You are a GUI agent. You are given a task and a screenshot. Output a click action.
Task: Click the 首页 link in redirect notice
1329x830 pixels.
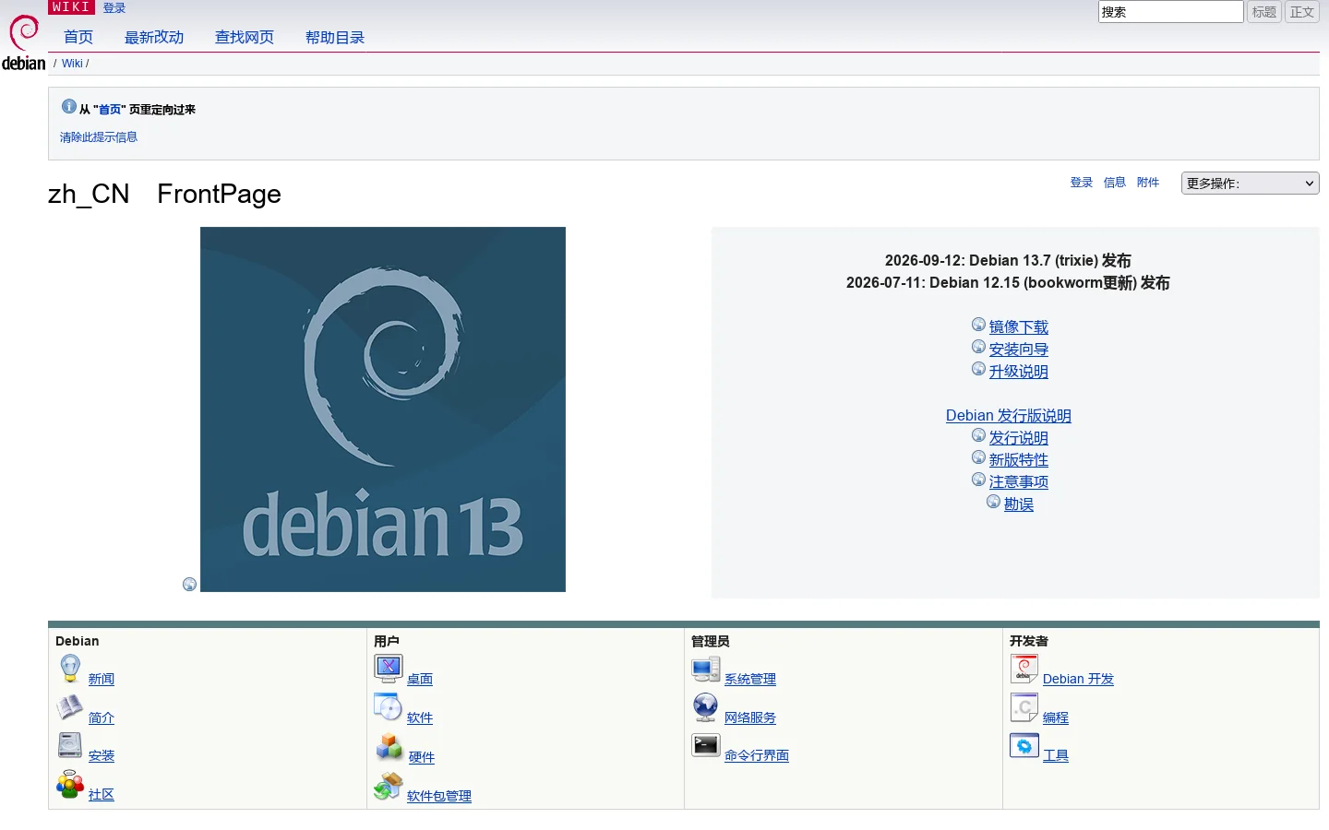pyautogui.click(x=110, y=109)
